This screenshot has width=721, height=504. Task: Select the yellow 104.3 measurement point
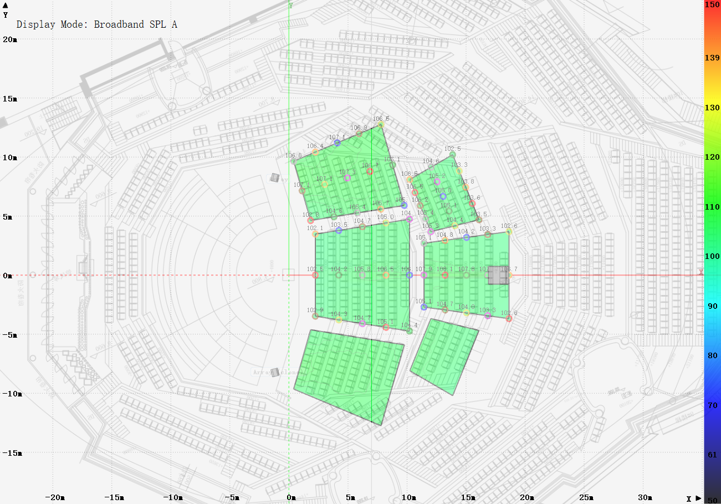[339, 320]
